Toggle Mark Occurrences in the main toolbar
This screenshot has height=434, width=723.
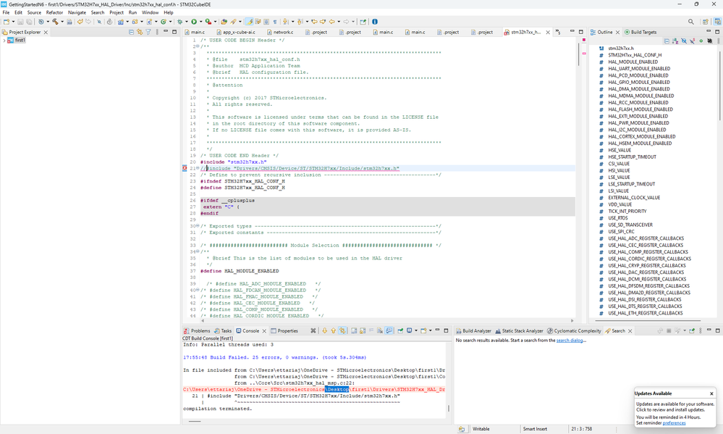click(250, 22)
